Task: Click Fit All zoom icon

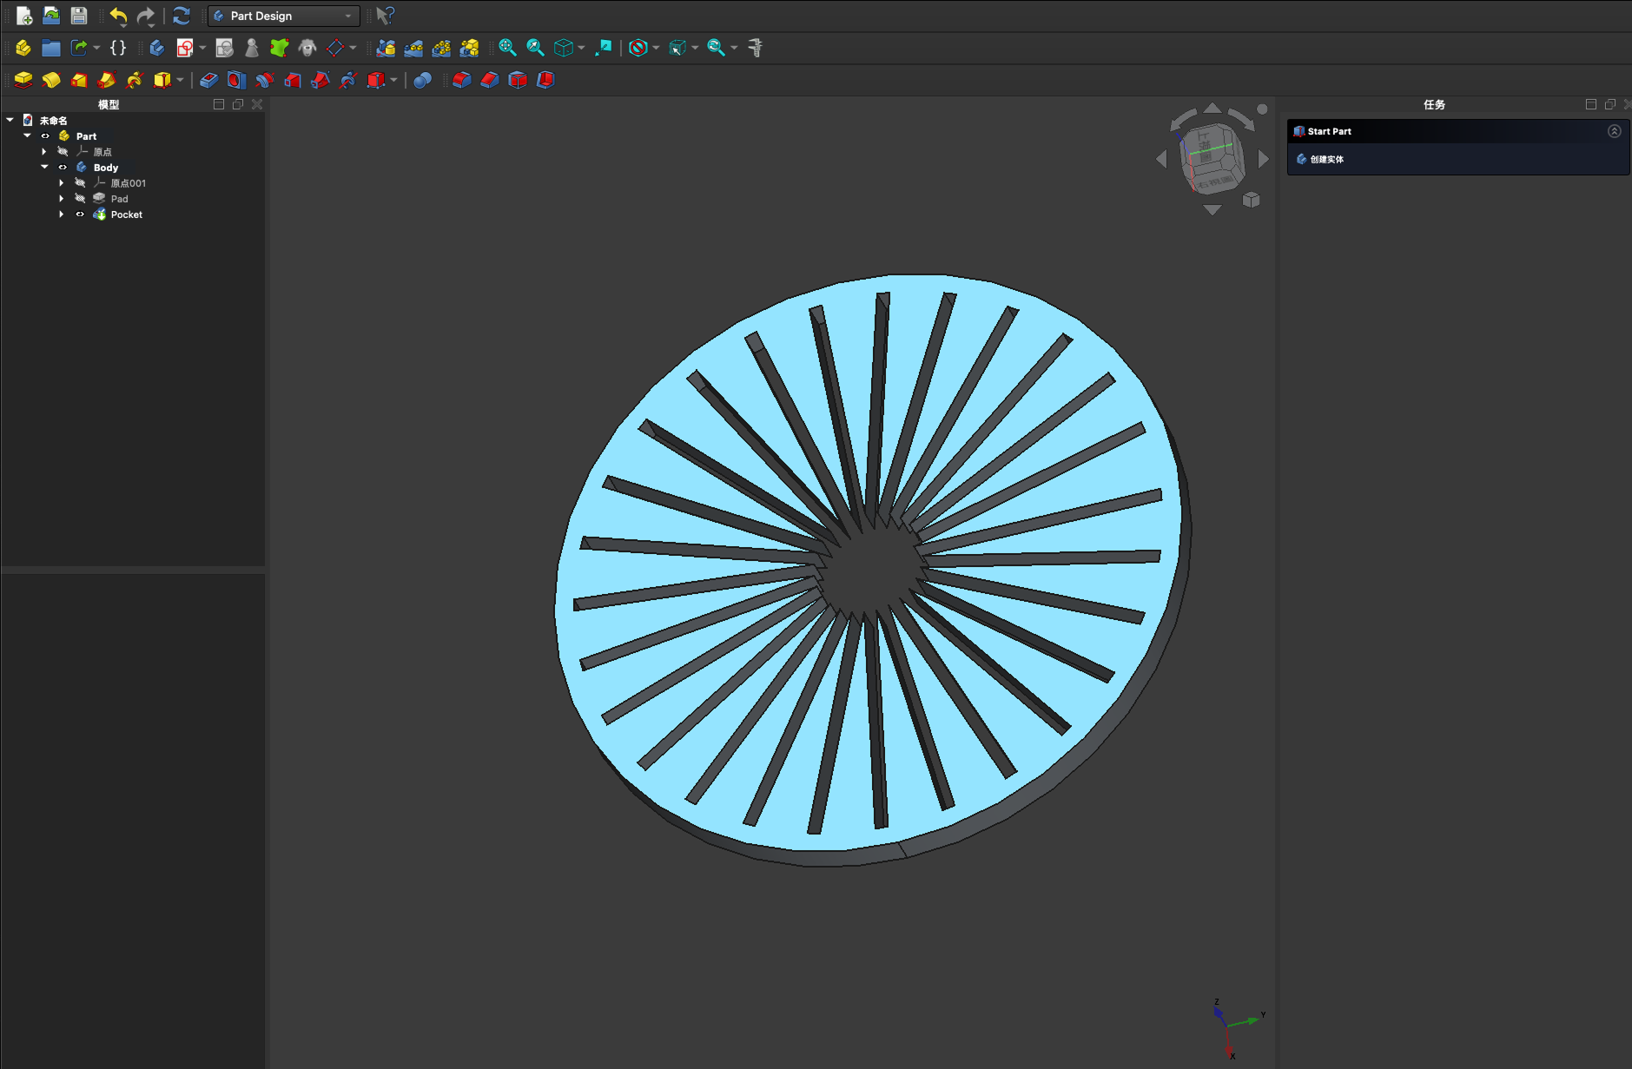Action: point(507,48)
